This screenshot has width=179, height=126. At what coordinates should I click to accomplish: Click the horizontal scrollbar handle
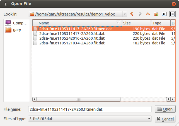point(79,99)
